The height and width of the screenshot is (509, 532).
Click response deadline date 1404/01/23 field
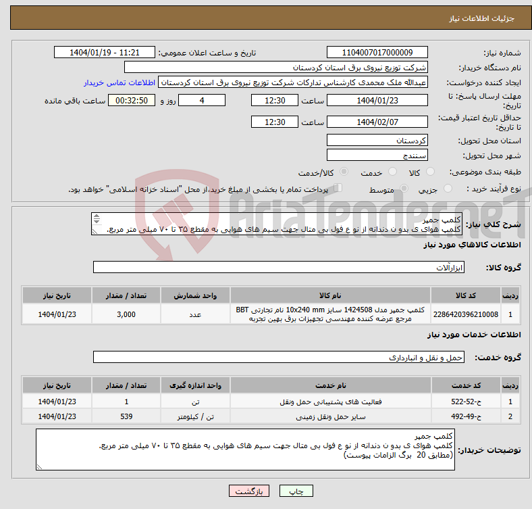[x=377, y=101]
